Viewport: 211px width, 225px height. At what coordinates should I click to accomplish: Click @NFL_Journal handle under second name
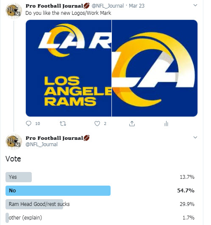point(42,144)
